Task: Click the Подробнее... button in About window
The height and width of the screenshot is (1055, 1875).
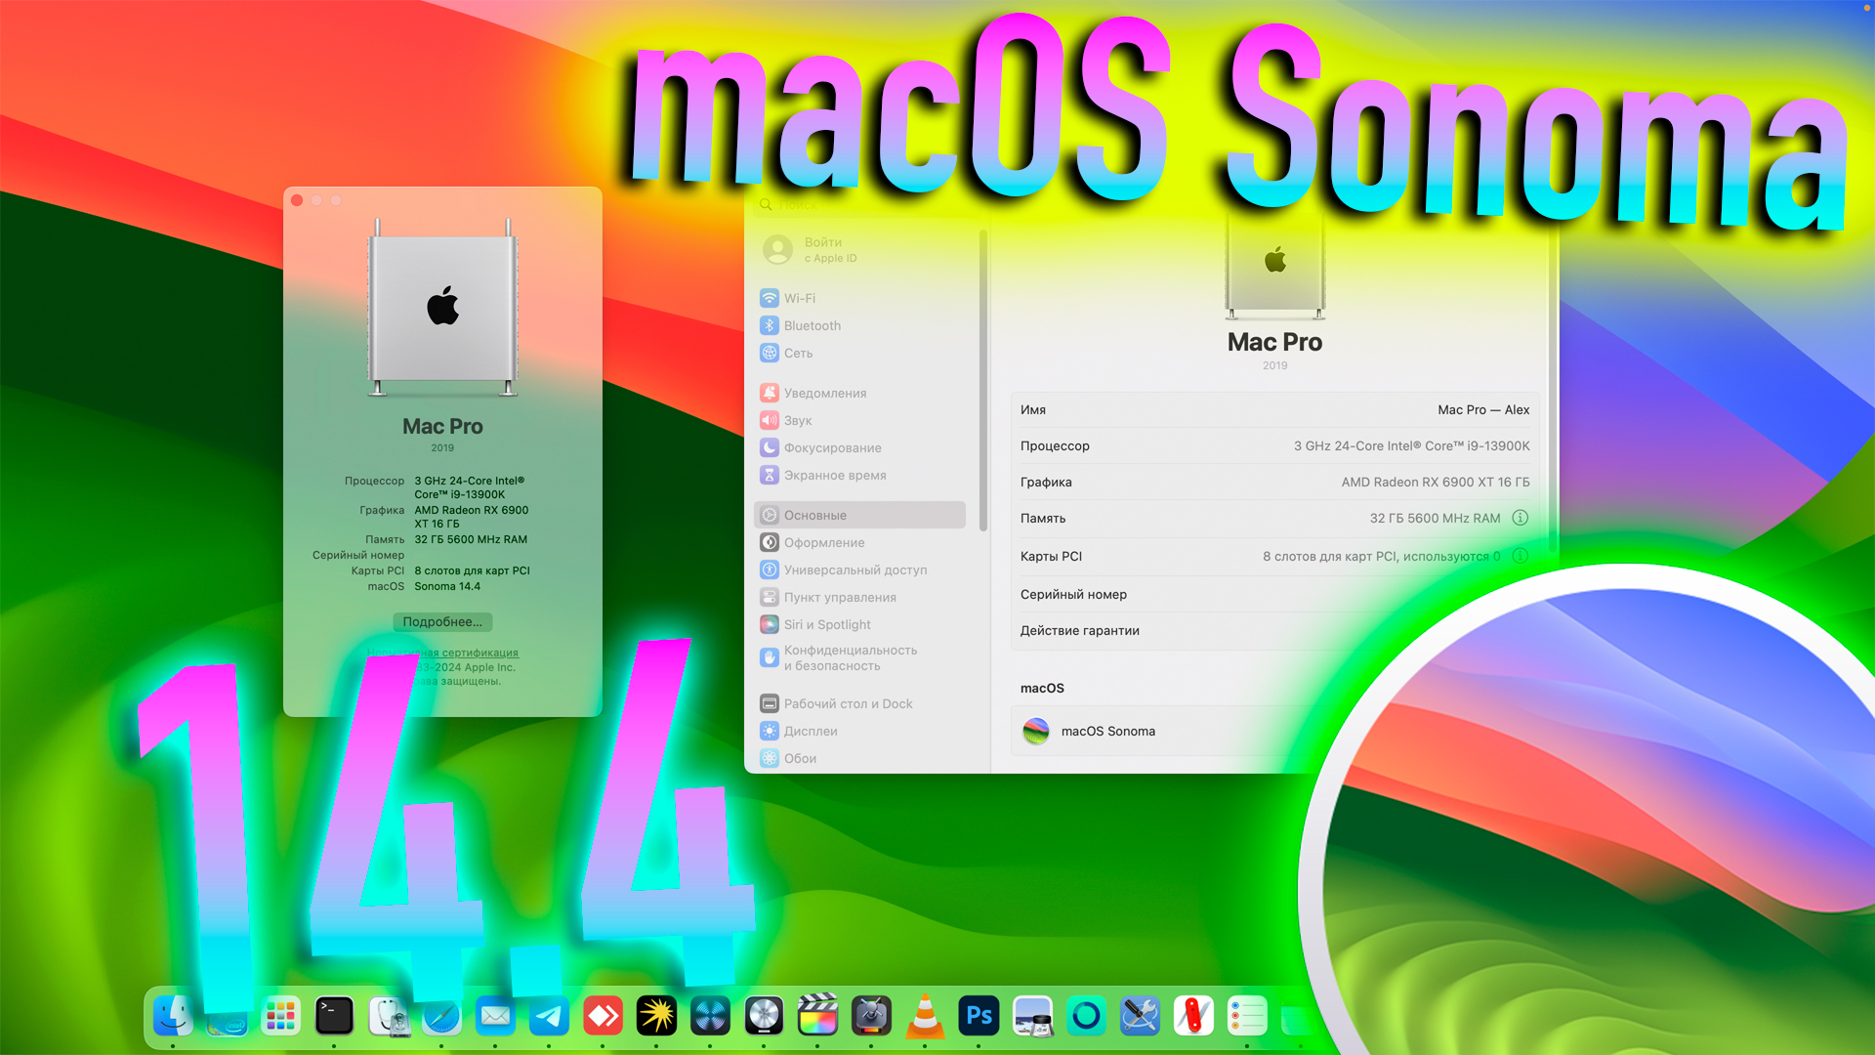Action: (441, 622)
